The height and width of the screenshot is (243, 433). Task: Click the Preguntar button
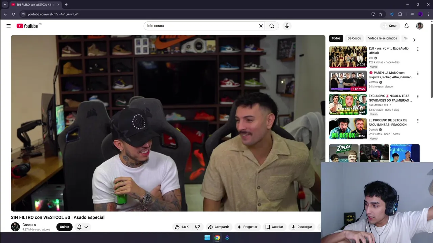point(247,227)
